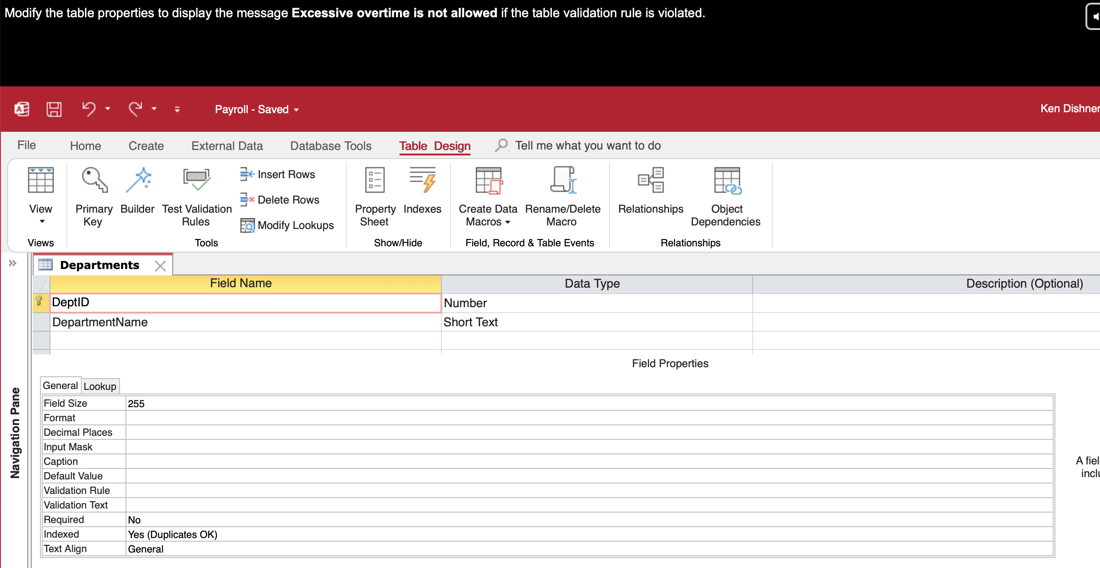View Object Dependencies

point(725,195)
